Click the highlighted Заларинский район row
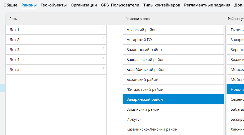This screenshot has width=244, height=135. point(173,99)
